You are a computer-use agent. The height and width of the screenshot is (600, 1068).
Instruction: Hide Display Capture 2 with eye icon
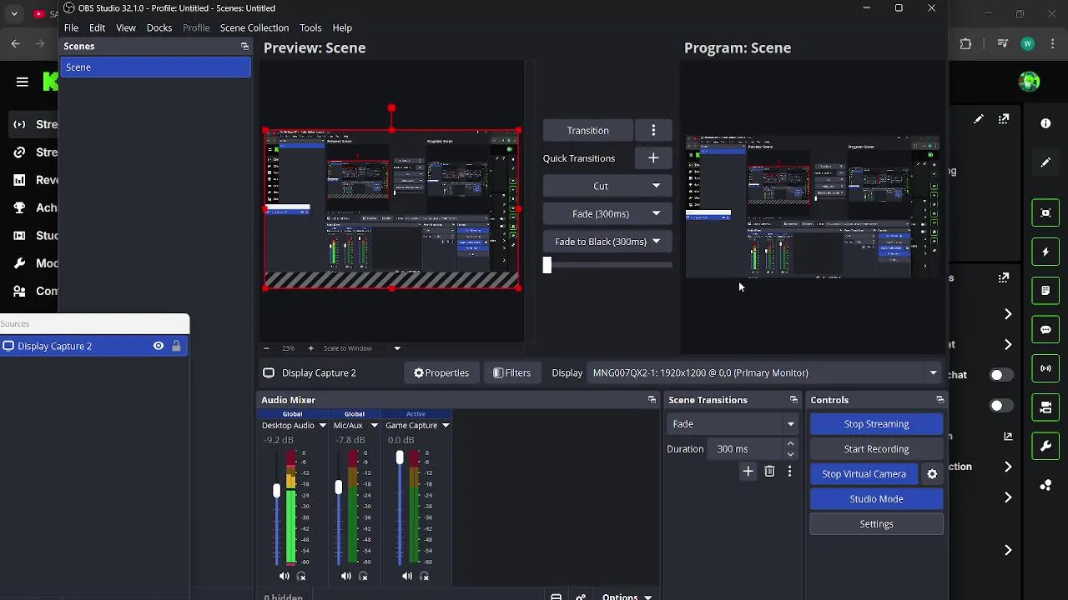[159, 346]
